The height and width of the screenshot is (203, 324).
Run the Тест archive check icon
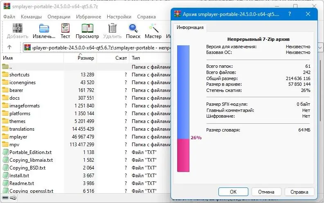click(65, 28)
